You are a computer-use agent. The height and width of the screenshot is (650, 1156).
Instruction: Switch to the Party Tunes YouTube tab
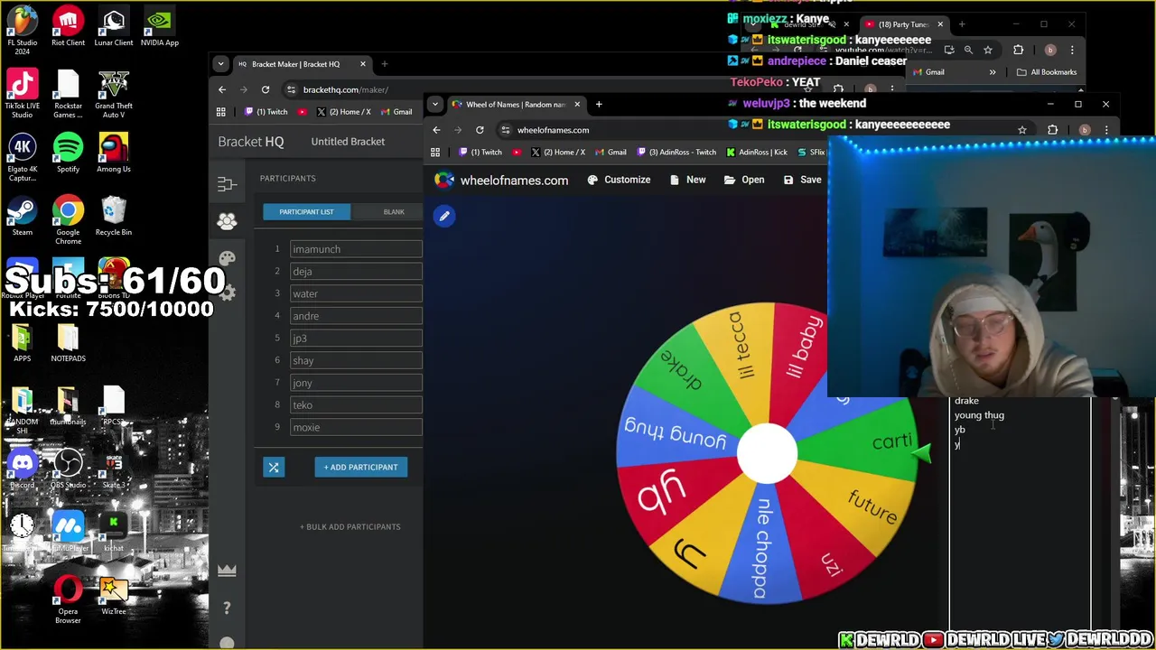click(904, 24)
